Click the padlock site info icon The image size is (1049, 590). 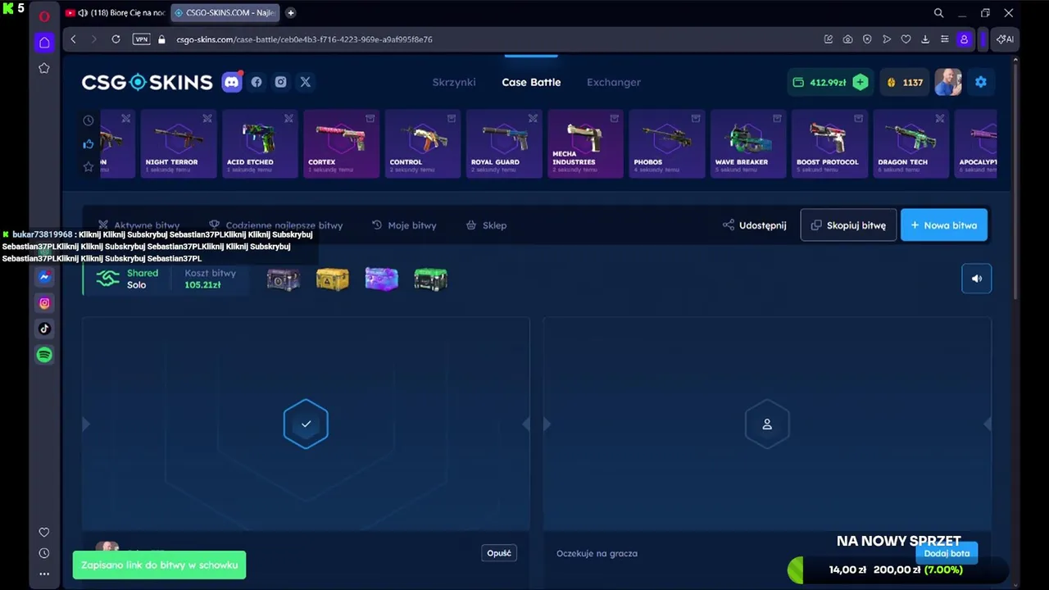161,39
